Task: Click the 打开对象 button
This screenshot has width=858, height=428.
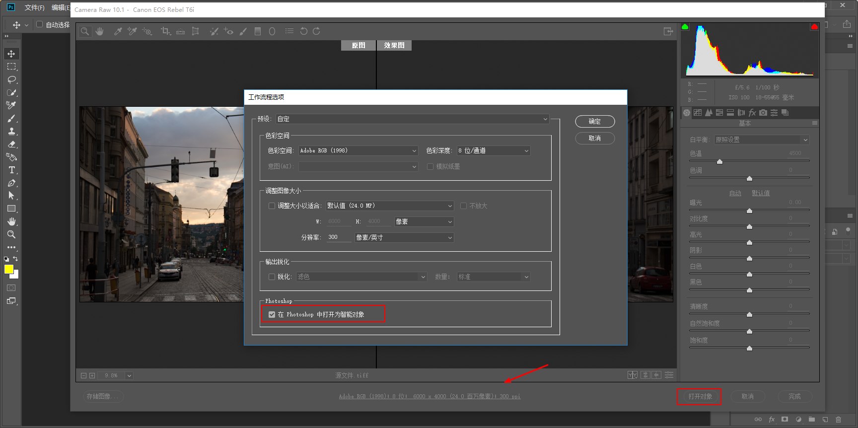Action: pyautogui.click(x=700, y=396)
